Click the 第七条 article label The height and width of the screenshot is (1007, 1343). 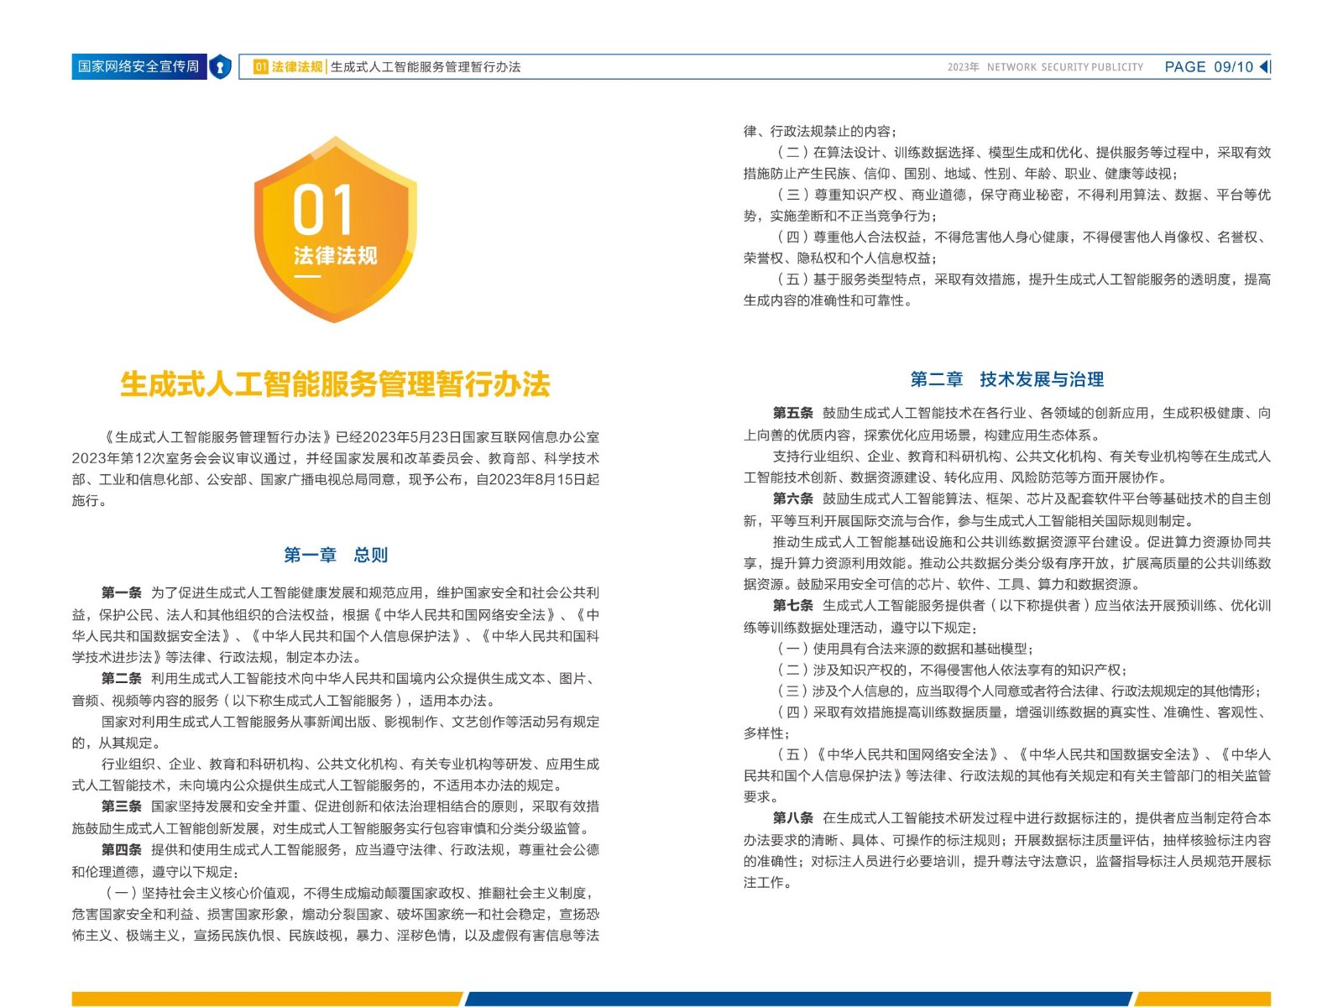793,605
